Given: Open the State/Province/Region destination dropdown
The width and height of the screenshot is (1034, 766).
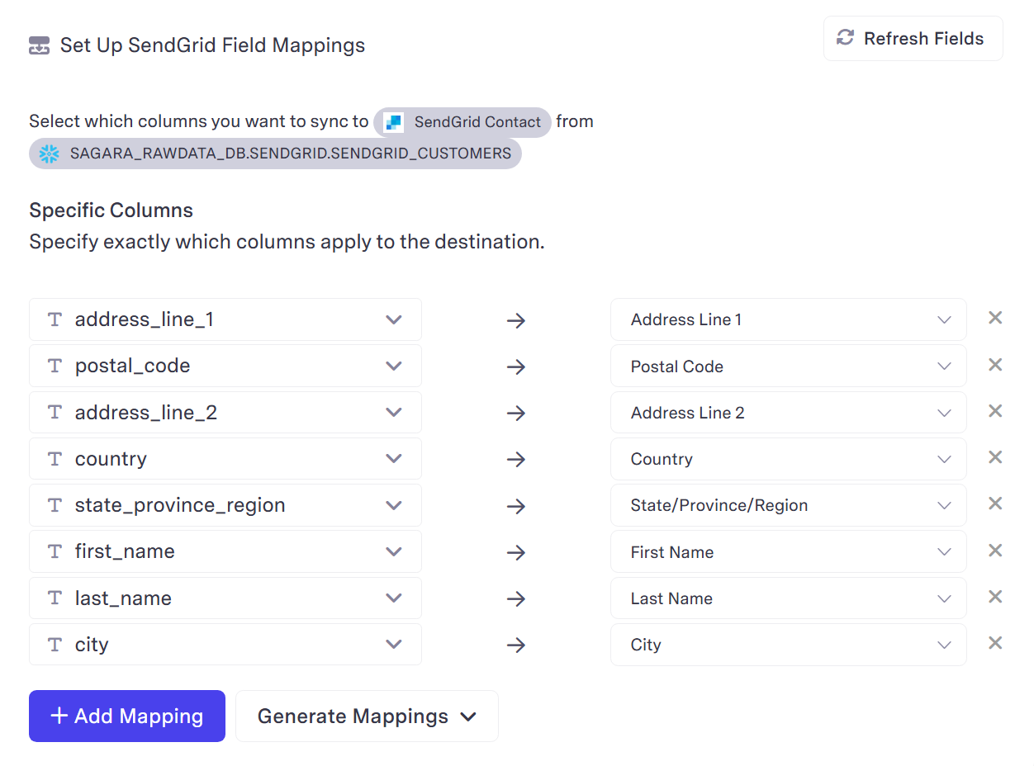Looking at the screenshot, I should [x=789, y=505].
